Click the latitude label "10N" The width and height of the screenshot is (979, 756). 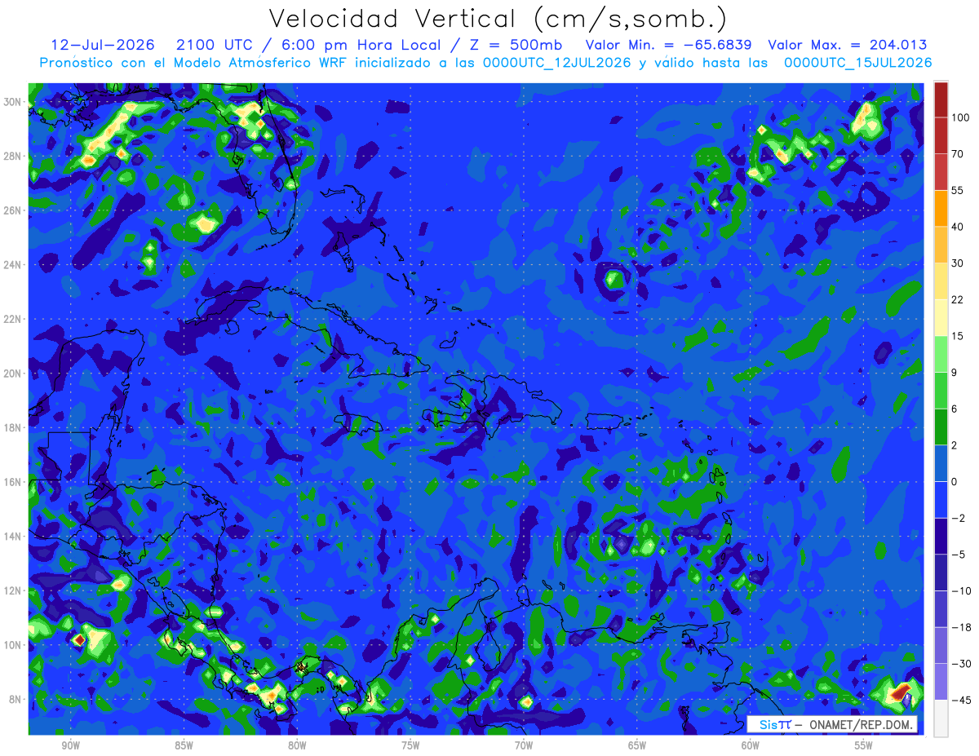coord(11,645)
